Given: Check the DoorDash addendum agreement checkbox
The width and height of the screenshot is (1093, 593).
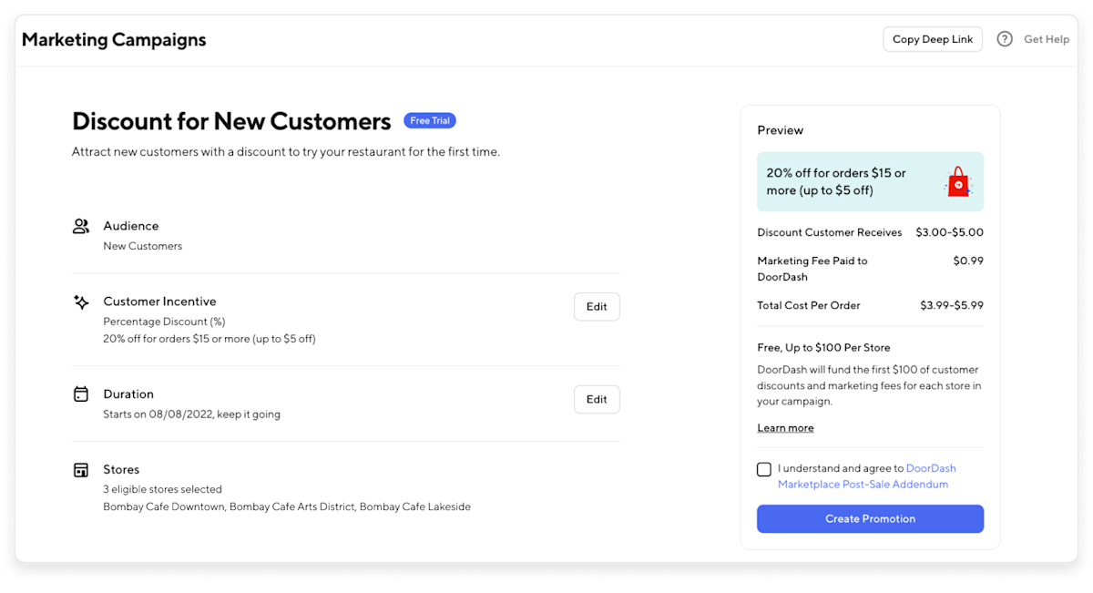Looking at the screenshot, I should [x=764, y=469].
